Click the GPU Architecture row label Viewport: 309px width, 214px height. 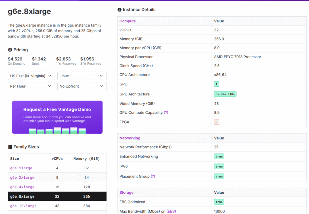[134, 94]
